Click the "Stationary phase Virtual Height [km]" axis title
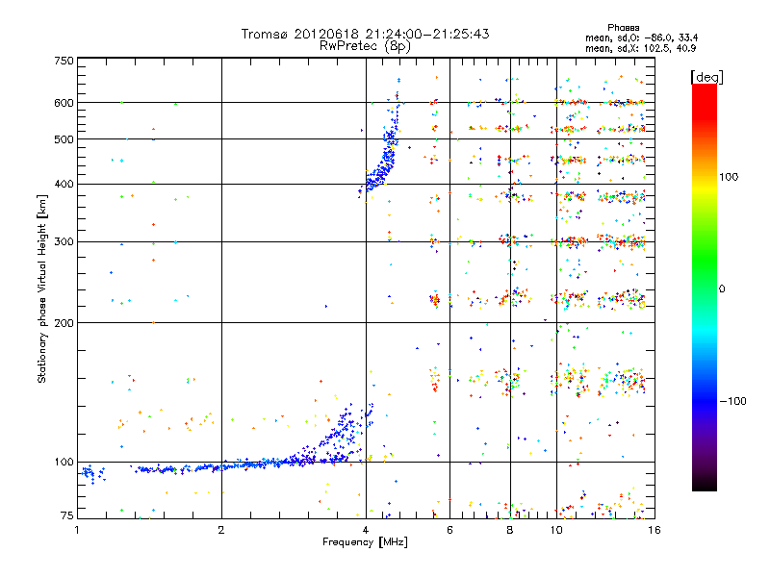The width and height of the screenshot is (770, 577). tap(42, 288)
